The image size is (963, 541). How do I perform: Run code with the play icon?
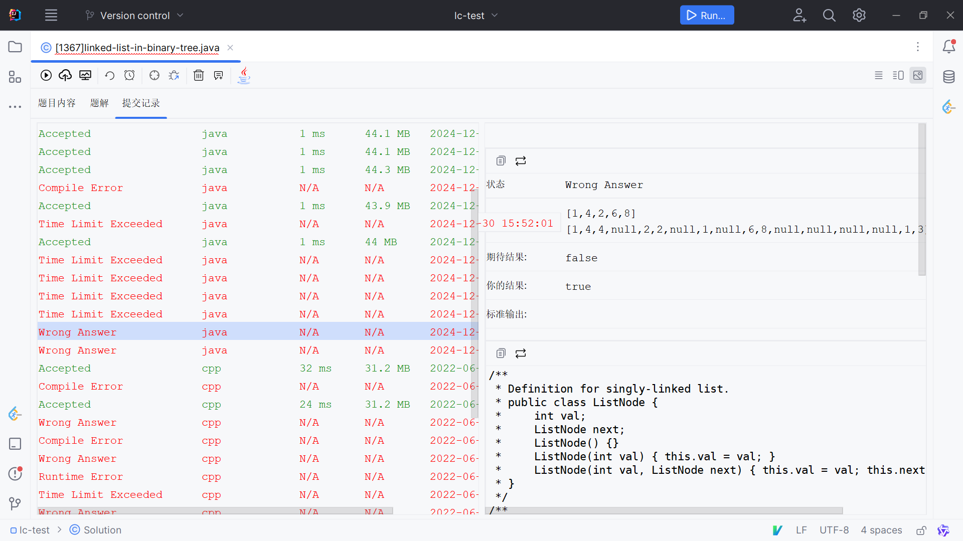point(46,75)
